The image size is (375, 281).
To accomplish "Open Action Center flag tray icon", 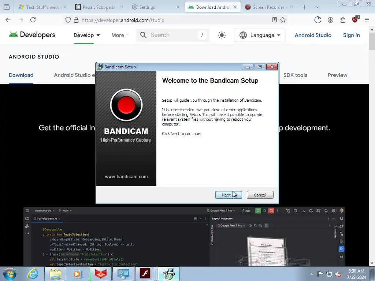I will tap(320, 274).
